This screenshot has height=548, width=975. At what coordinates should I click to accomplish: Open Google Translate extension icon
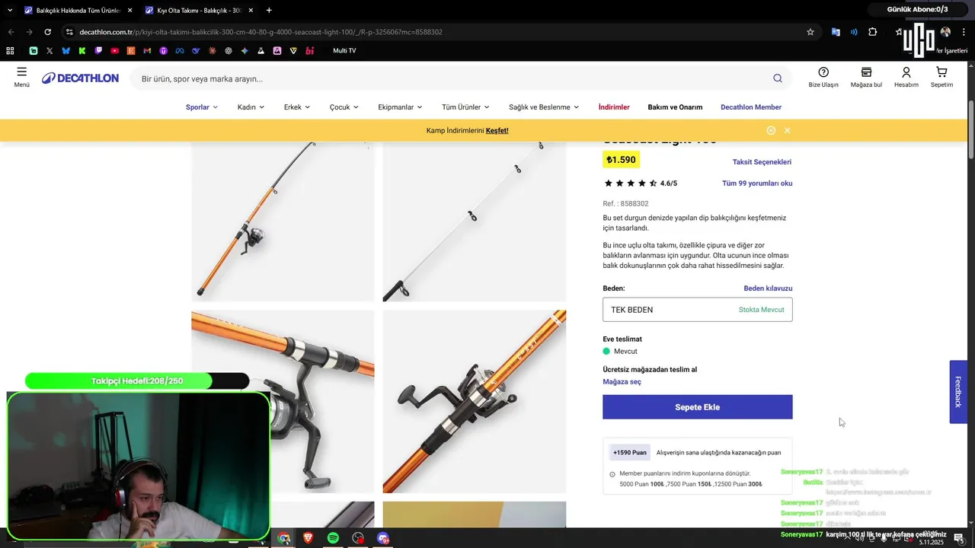[x=836, y=32]
